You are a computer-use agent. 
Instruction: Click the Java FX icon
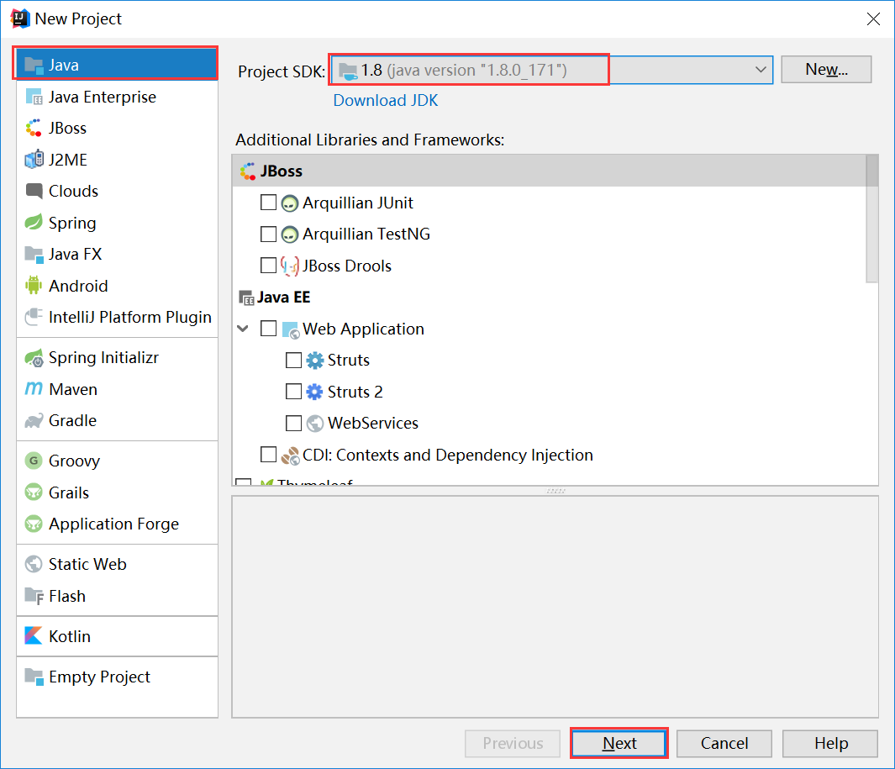(x=34, y=254)
